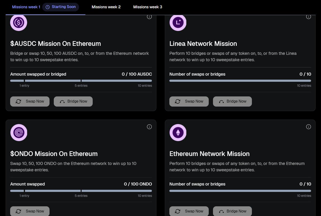Click the AUSDC mission description text

click(x=80, y=57)
